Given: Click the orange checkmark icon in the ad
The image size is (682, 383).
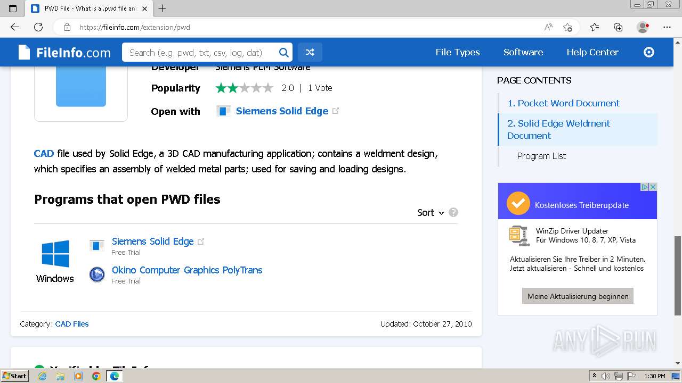Looking at the screenshot, I should pos(518,204).
